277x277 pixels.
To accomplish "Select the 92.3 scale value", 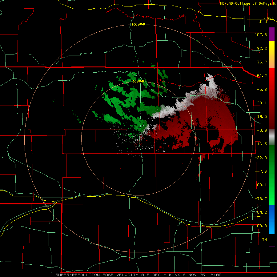I will (x=262, y=48).
